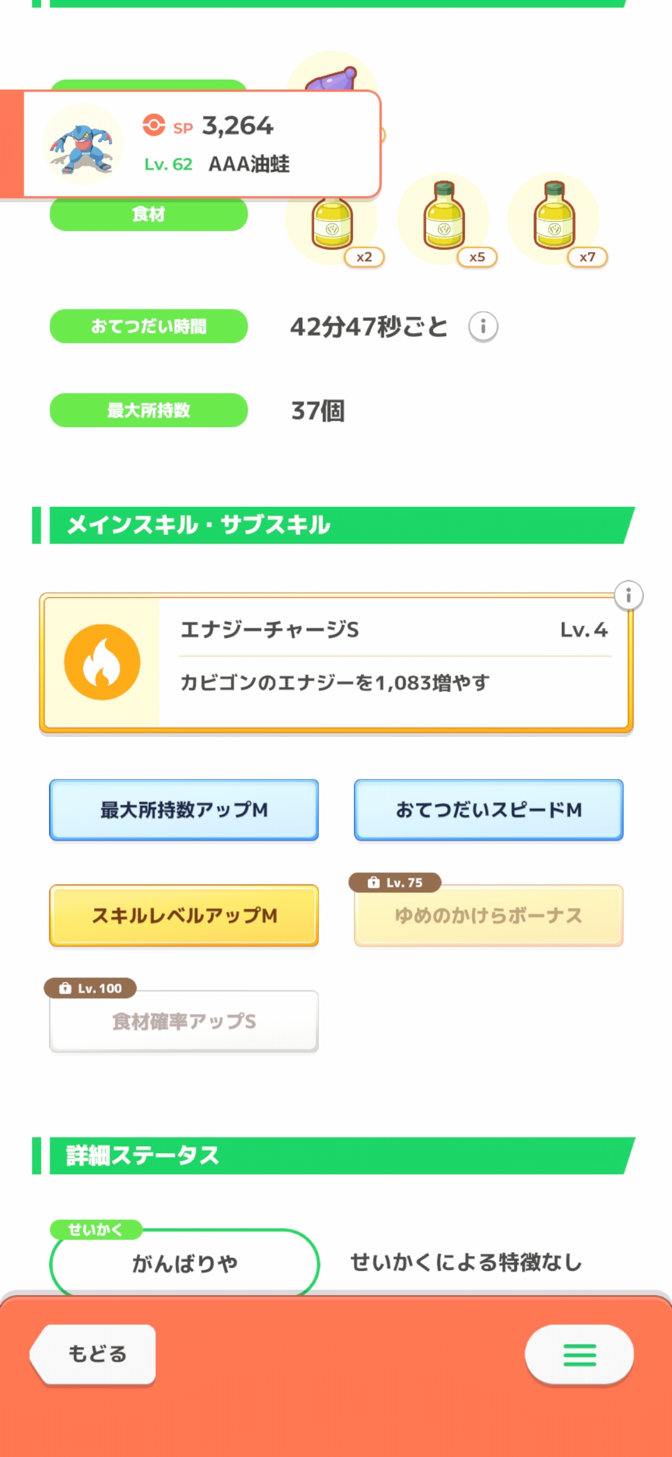Select おてつだいスピードM sub skill

point(488,809)
